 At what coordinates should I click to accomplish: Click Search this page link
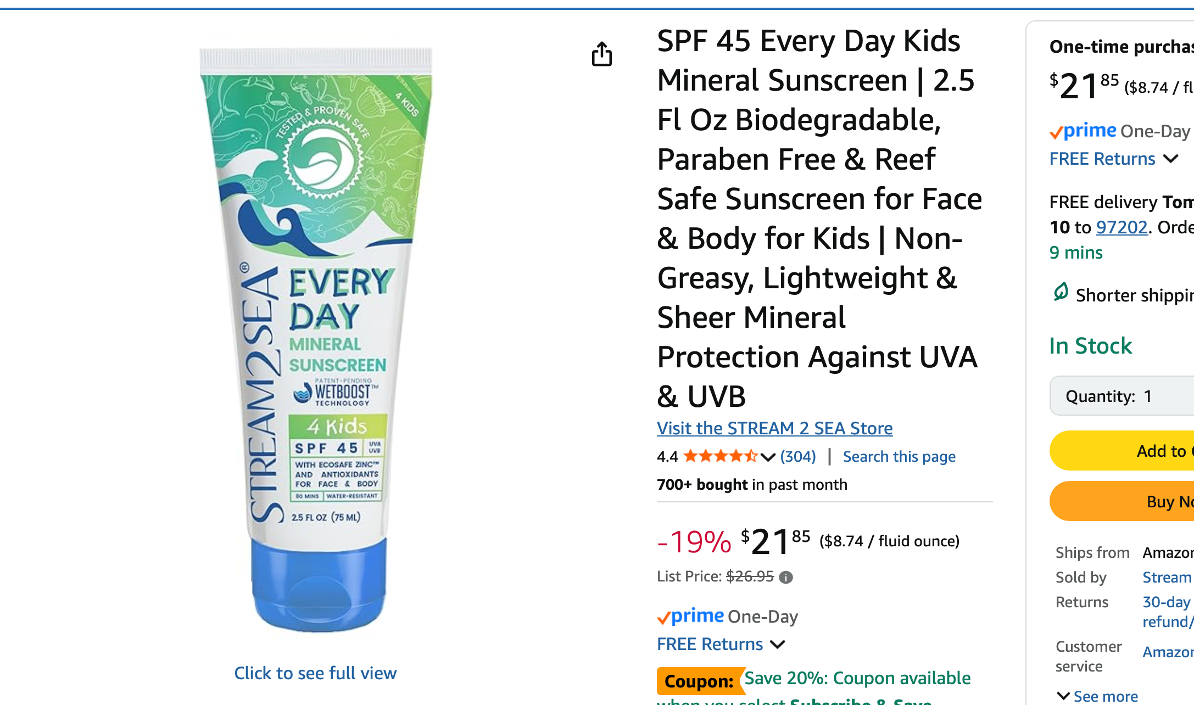(x=899, y=456)
